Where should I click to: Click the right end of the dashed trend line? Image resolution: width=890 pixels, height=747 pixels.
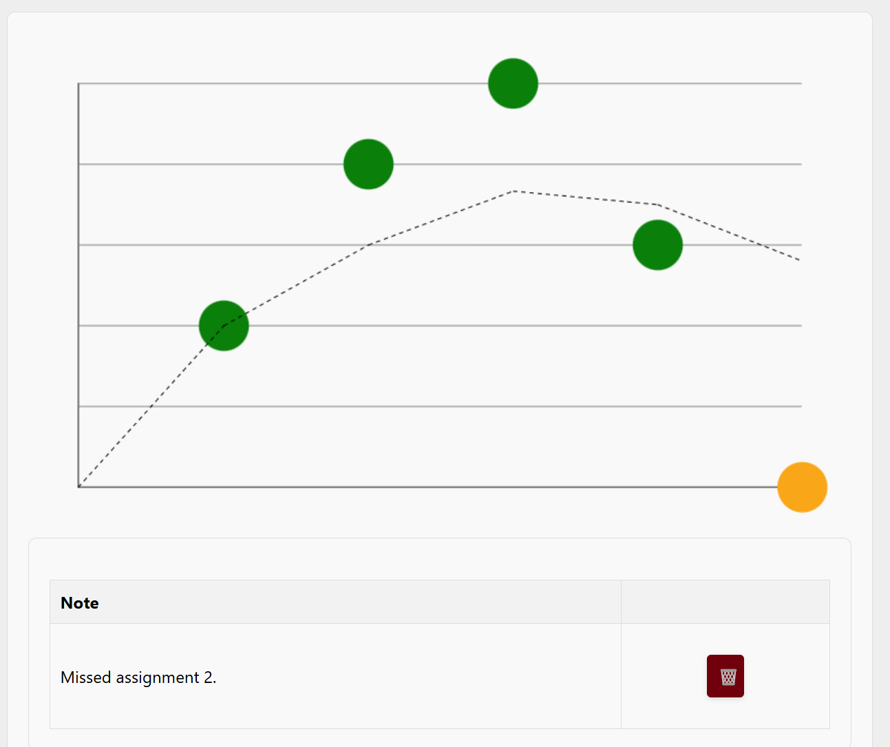coord(798,260)
